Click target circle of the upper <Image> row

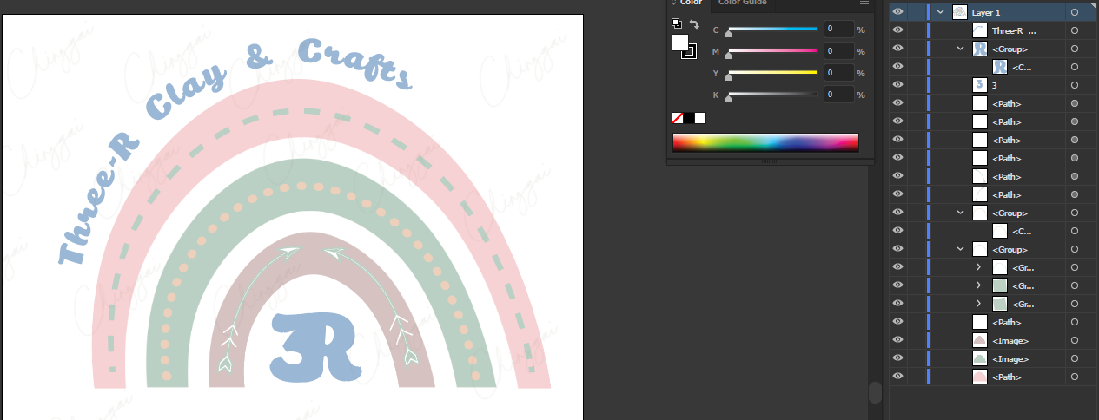click(1075, 340)
